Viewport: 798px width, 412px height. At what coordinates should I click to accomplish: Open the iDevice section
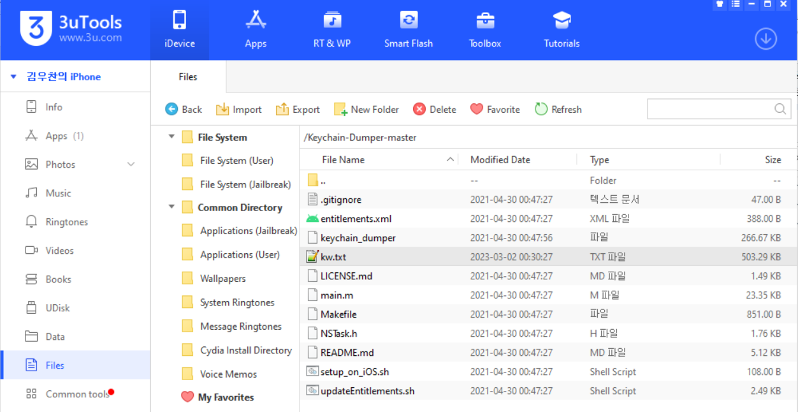(179, 30)
